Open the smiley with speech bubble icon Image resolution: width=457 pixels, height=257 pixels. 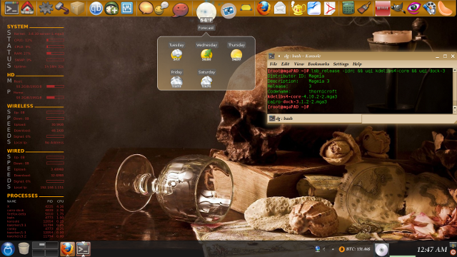coord(161,9)
